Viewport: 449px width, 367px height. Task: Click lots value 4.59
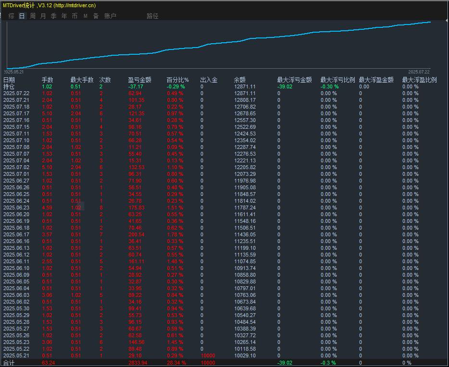(x=47, y=208)
